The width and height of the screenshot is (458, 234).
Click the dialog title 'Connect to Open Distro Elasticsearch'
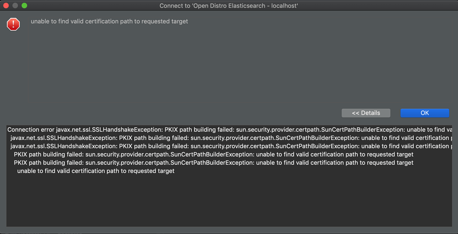coord(229,6)
